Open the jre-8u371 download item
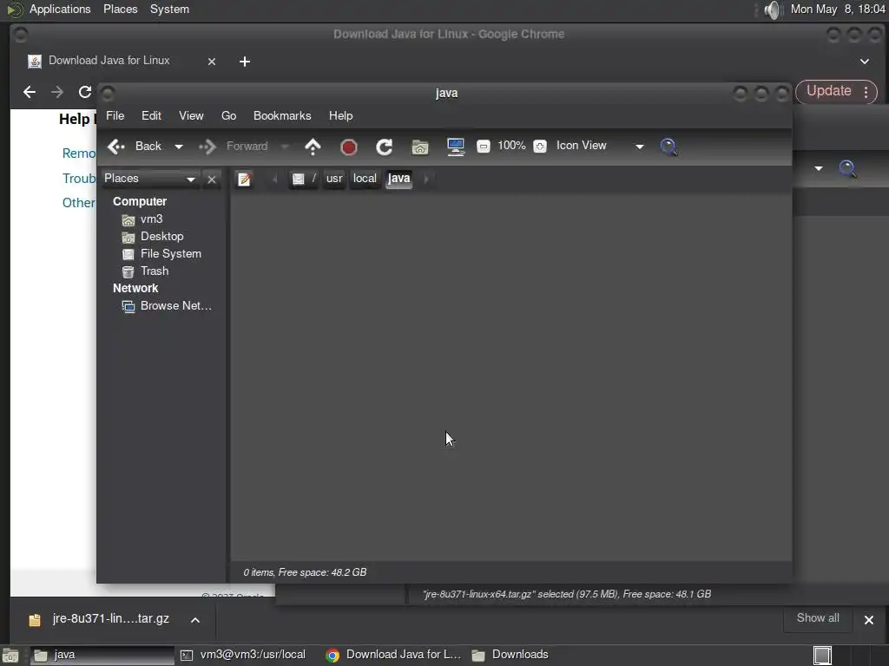 [x=101, y=619]
